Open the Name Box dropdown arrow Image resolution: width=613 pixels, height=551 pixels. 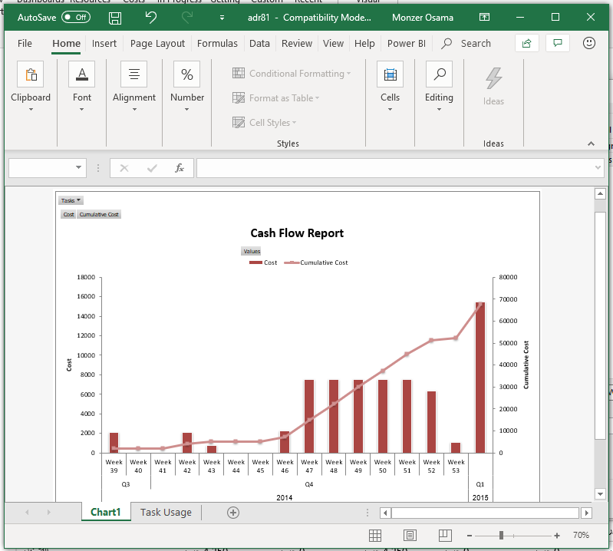79,168
